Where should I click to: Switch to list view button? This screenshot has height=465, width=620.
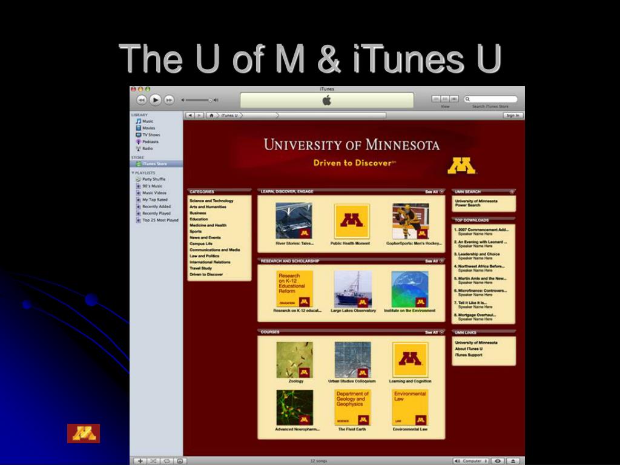tap(436, 99)
